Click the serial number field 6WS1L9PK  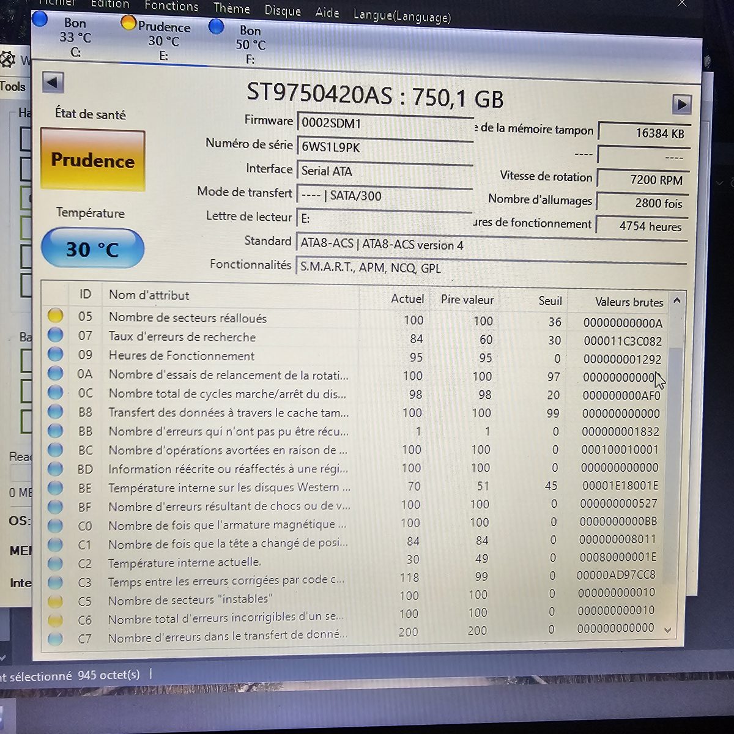click(385, 147)
